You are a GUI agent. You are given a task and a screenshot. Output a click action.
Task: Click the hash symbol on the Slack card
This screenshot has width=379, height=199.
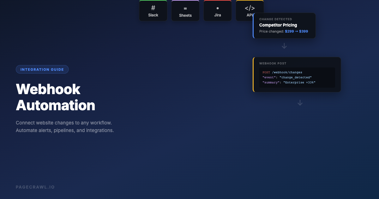(153, 8)
